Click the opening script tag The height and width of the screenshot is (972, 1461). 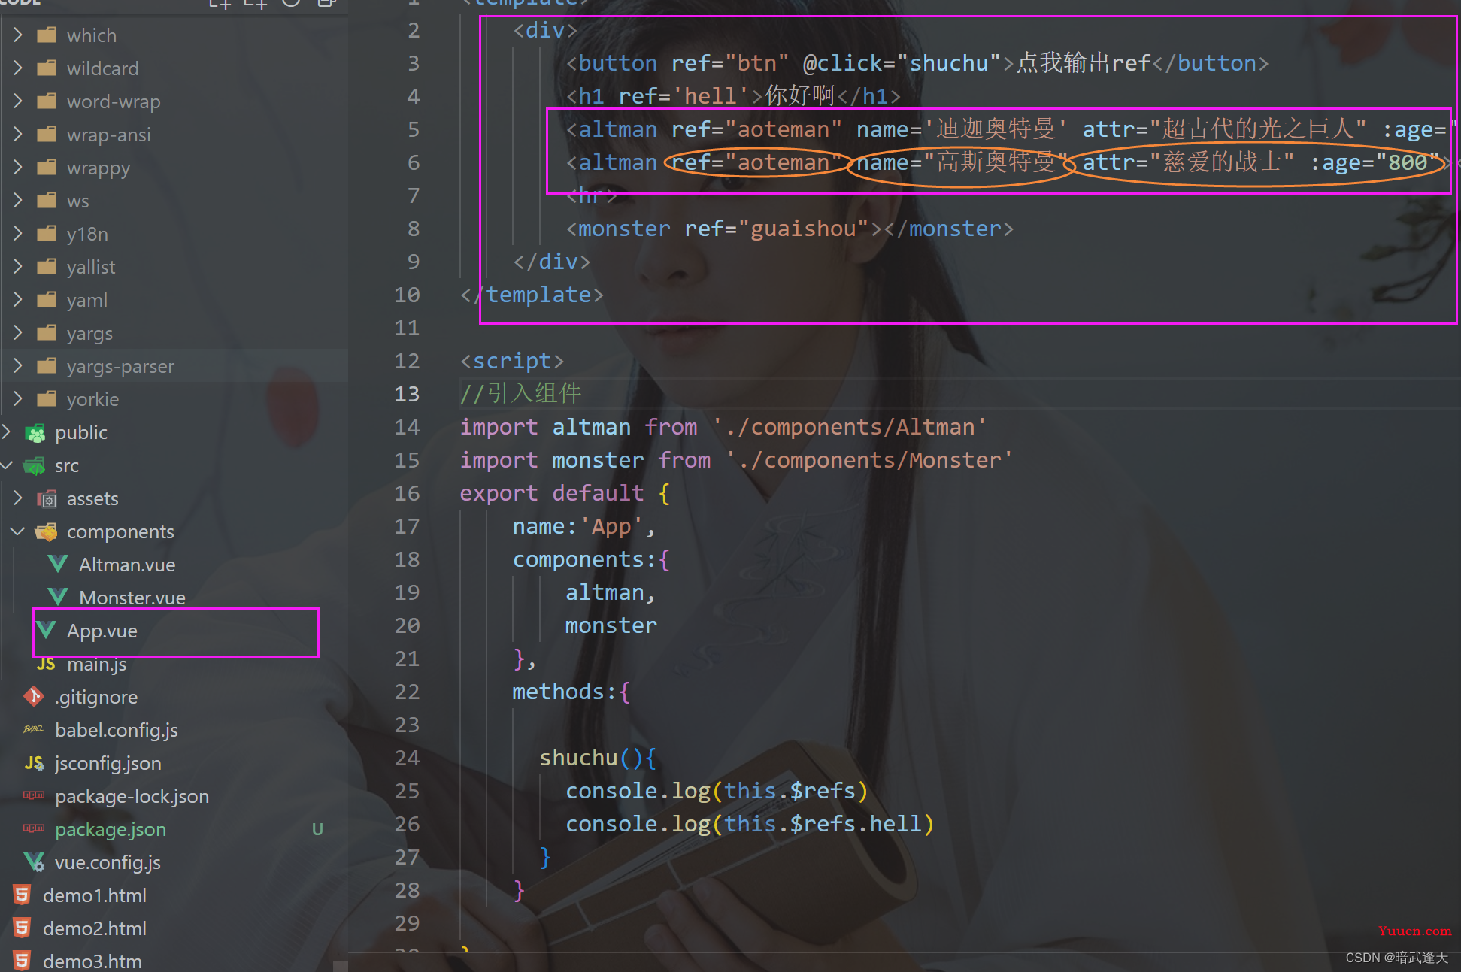(512, 361)
